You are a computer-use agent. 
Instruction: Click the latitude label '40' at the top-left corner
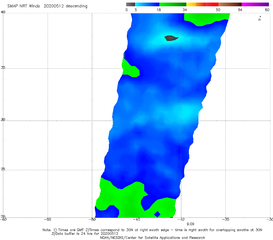(3, 12)
